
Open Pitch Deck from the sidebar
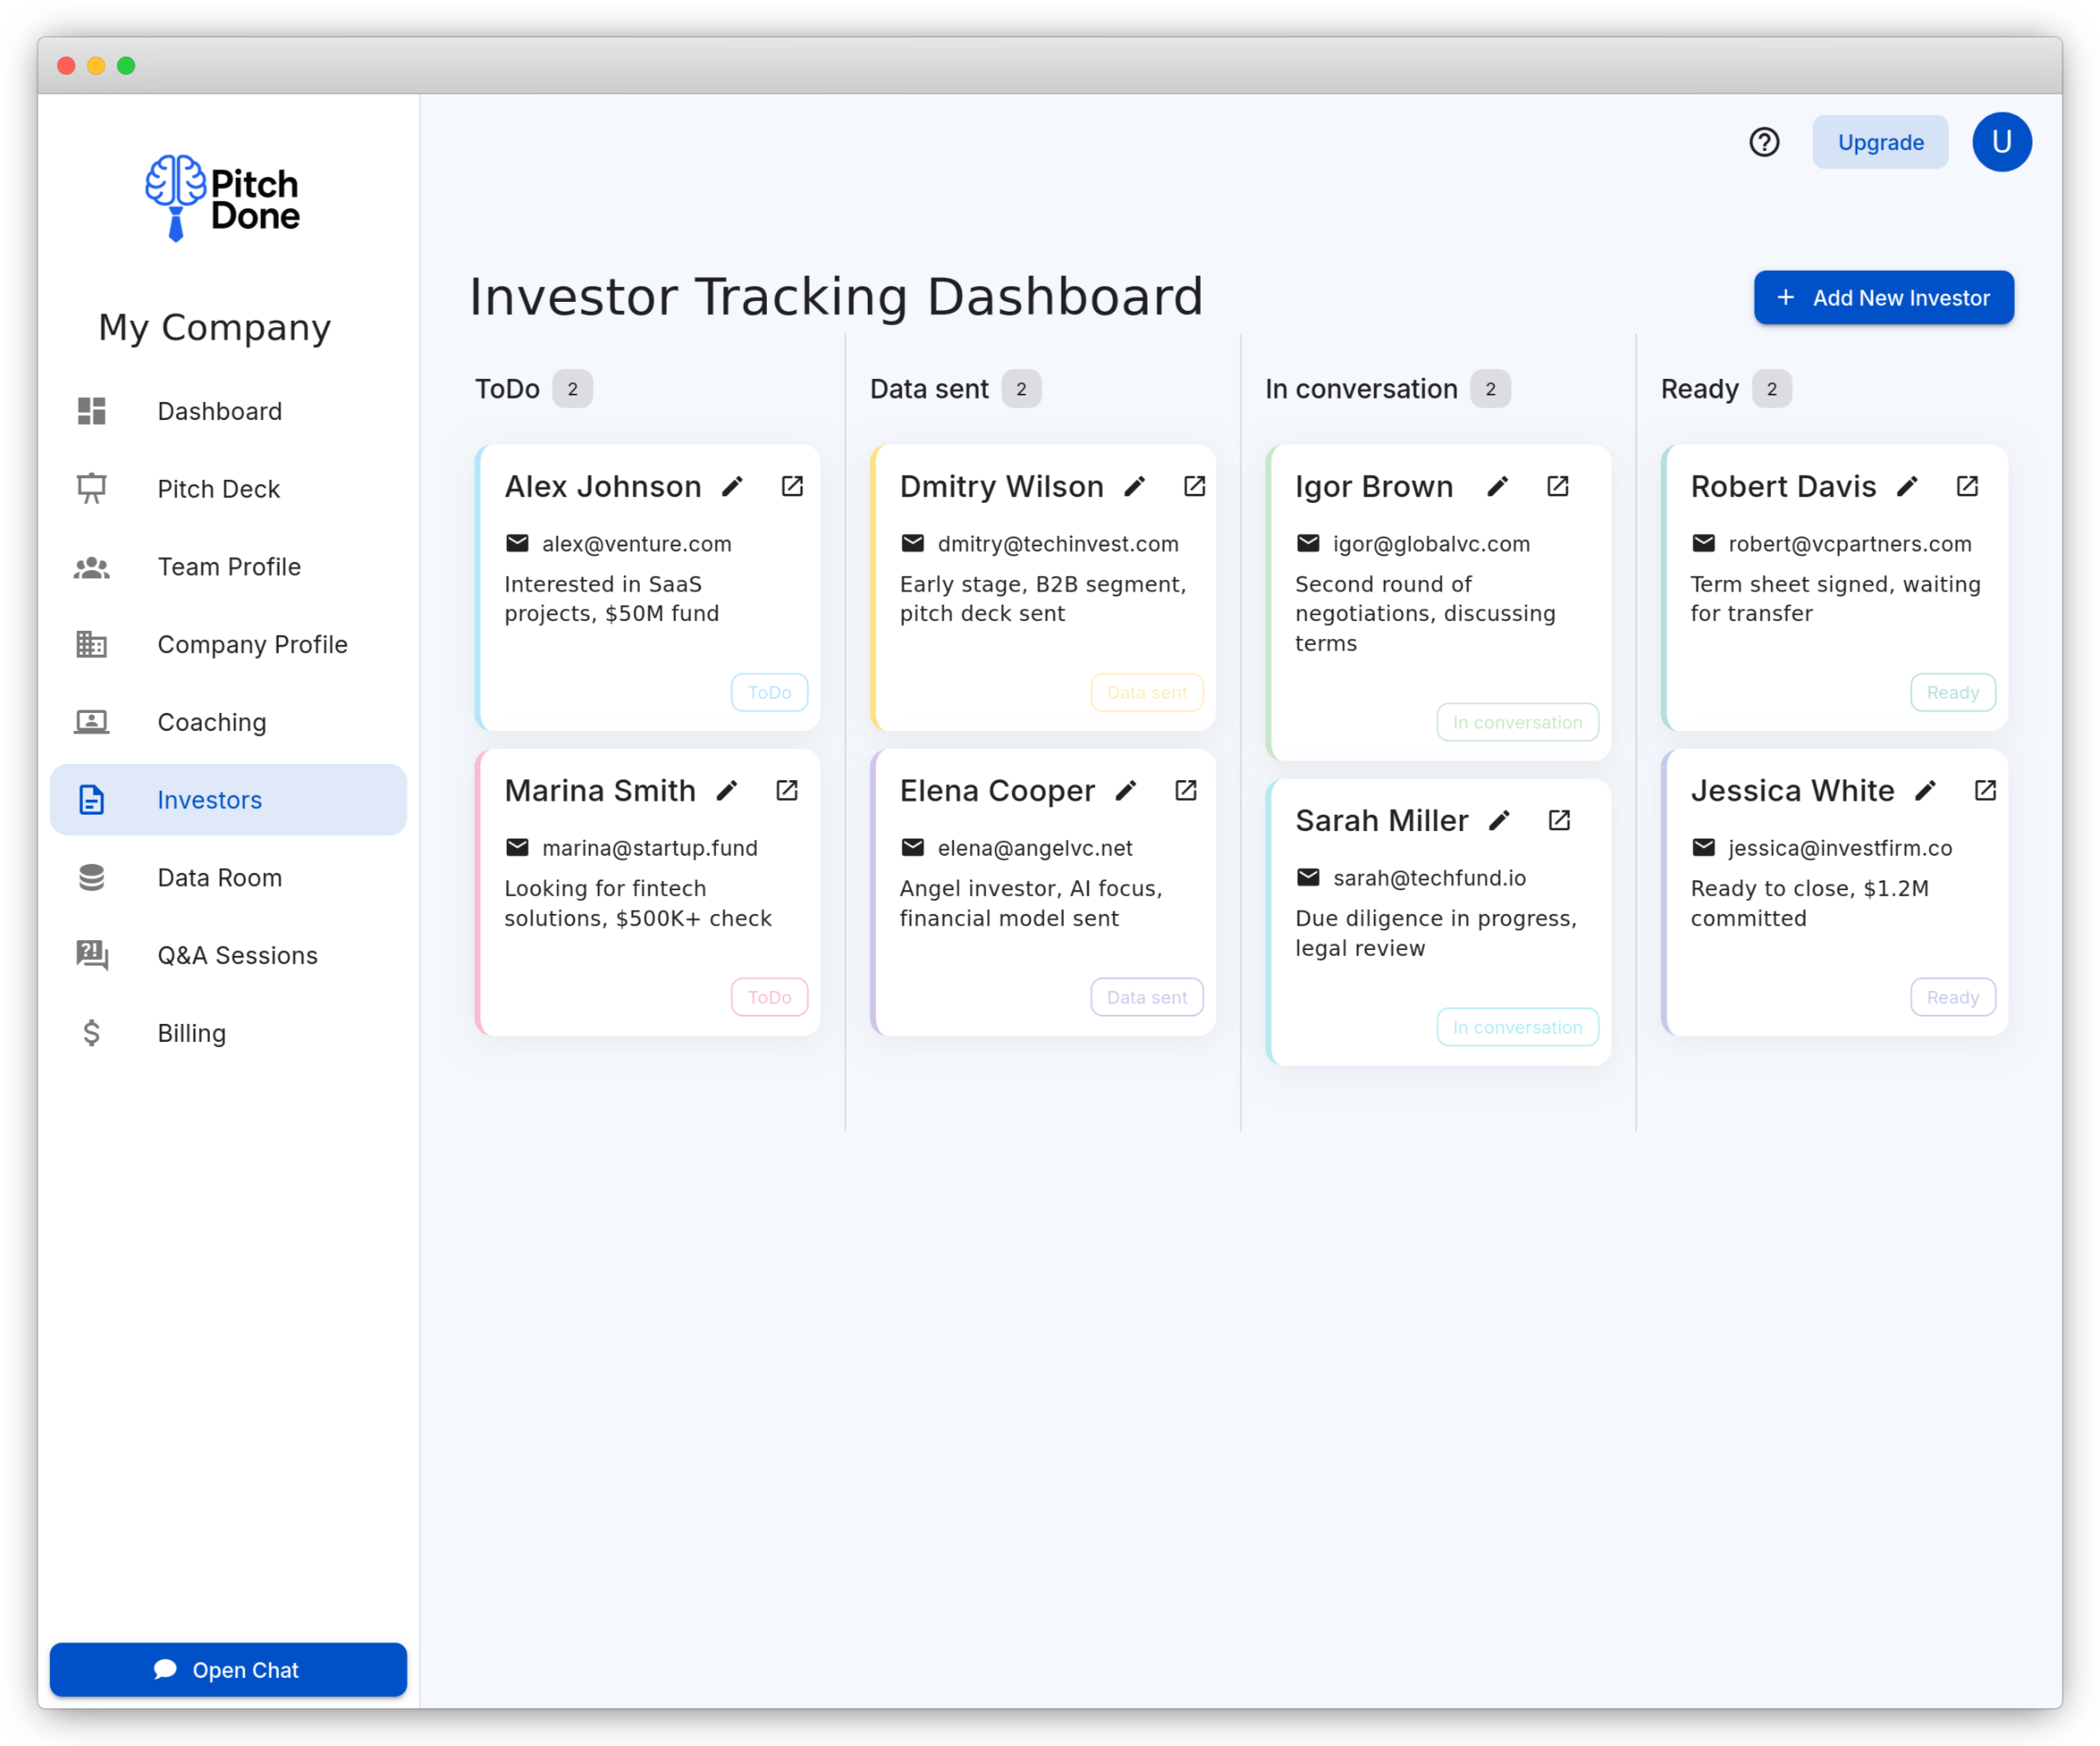[228, 489]
